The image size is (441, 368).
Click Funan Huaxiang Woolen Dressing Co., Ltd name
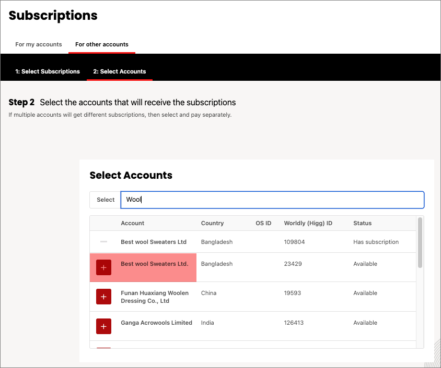pos(155,297)
